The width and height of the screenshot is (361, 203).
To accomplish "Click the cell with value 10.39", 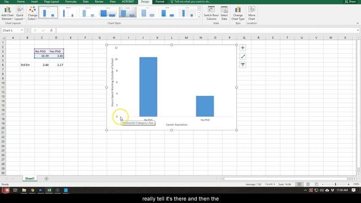I will [x=42, y=56].
